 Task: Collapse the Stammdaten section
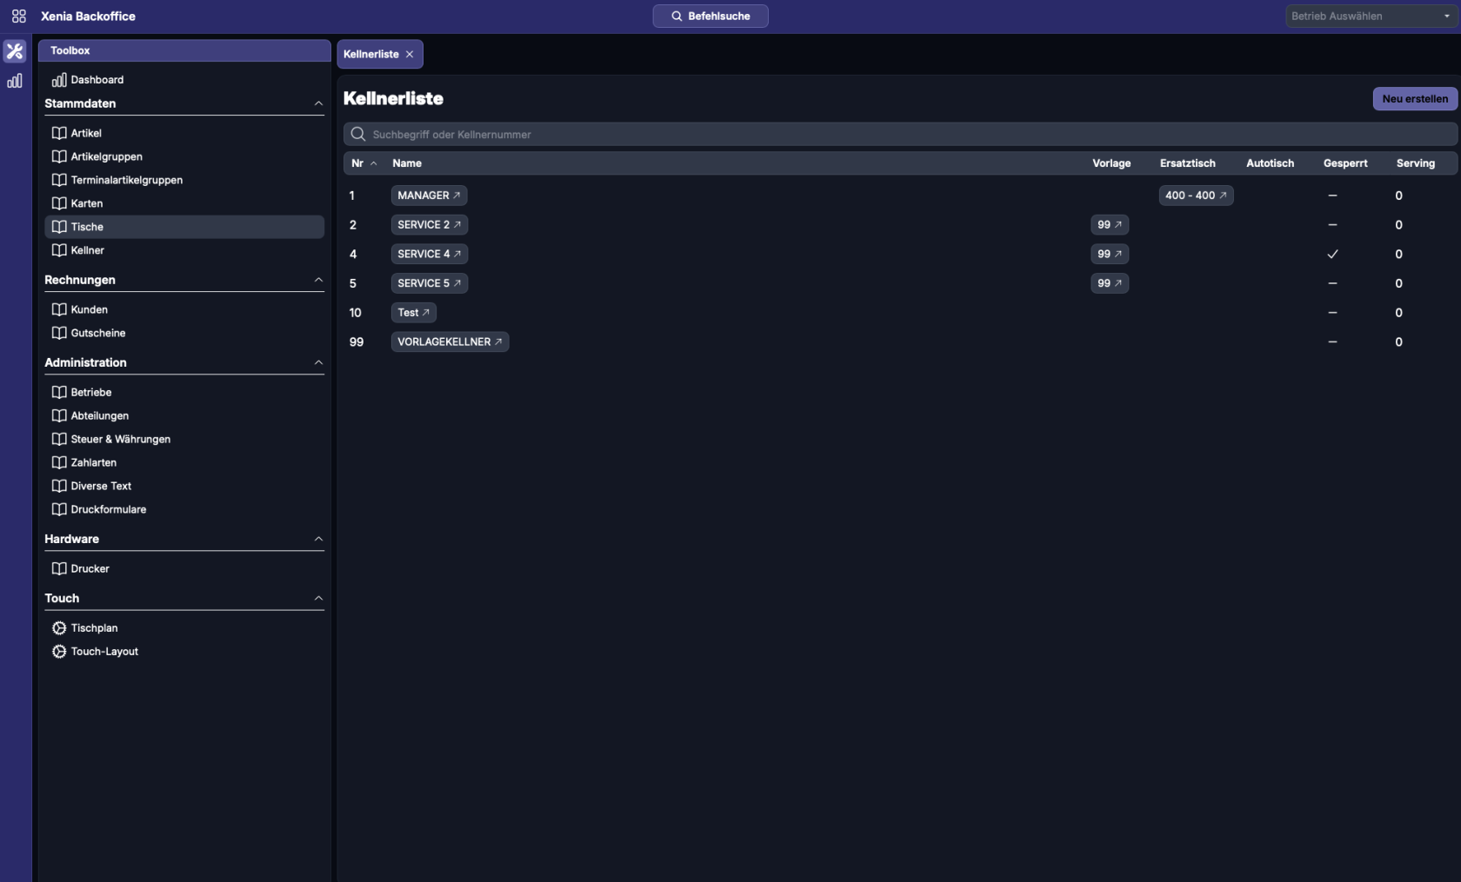[x=318, y=103]
